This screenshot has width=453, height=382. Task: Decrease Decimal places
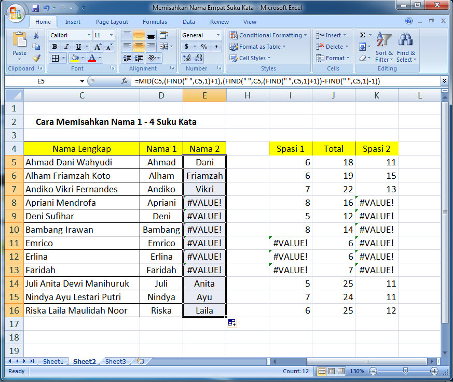point(198,58)
